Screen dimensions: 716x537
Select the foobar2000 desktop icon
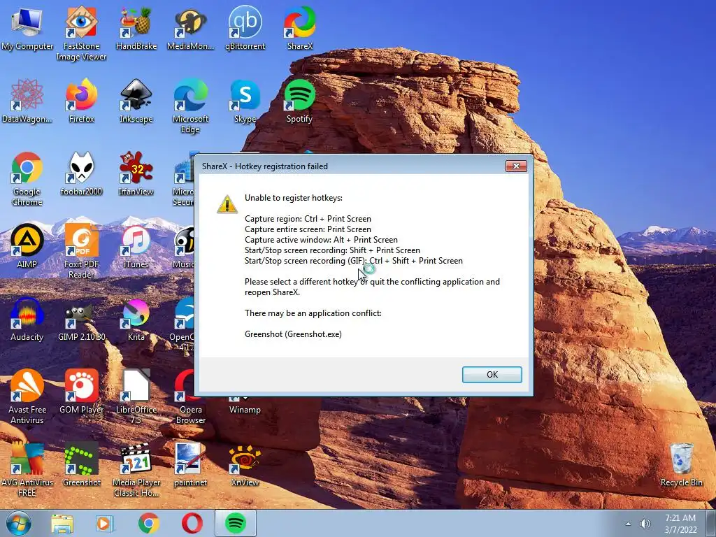click(81, 175)
